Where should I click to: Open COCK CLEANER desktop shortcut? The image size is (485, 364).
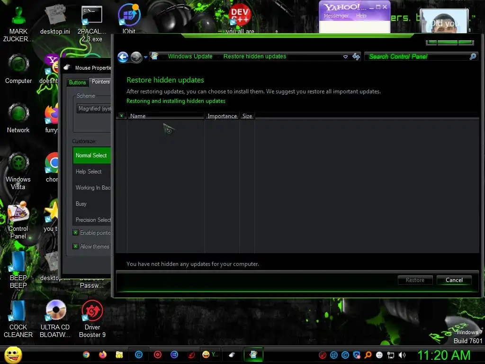(x=18, y=319)
